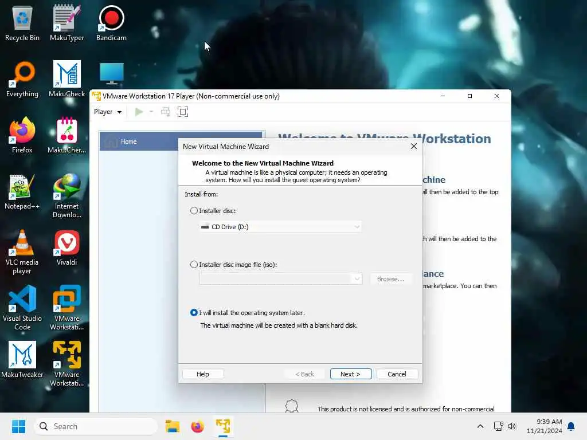Open the CD Drive (D:) dropdown

click(x=280, y=227)
